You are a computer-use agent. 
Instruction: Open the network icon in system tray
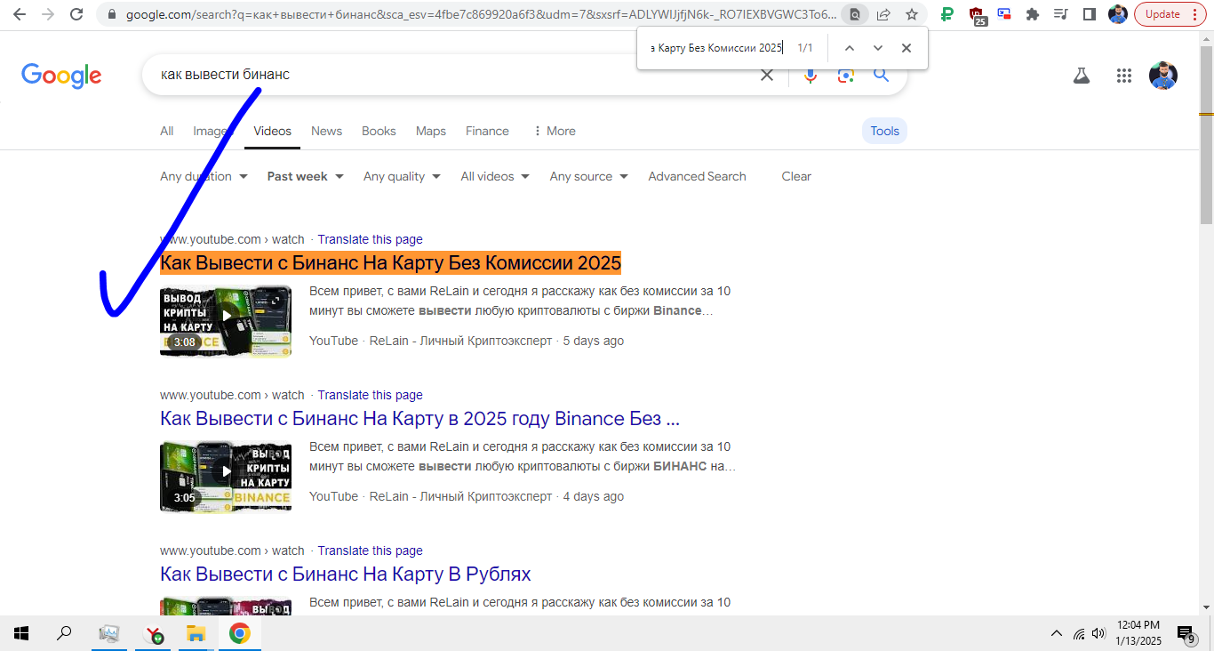point(1078,633)
